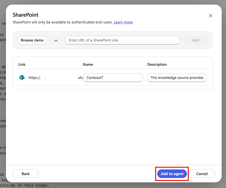Click the disabled Add button
The width and height of the screenshot is (226, 188).
point(196,40)
